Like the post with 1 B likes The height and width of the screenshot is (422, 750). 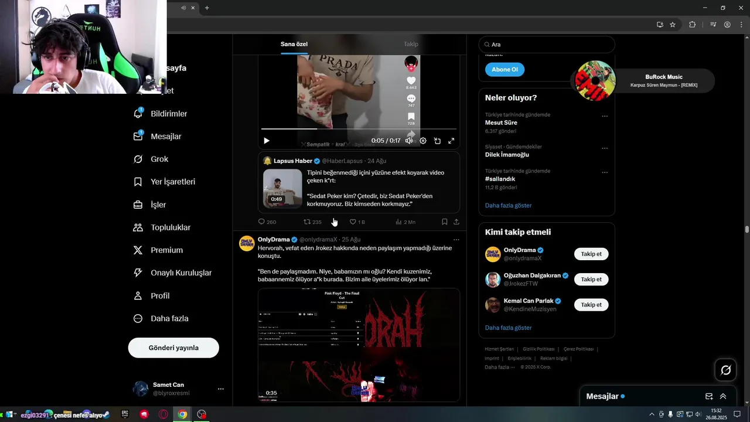click(x=357, y=222)
